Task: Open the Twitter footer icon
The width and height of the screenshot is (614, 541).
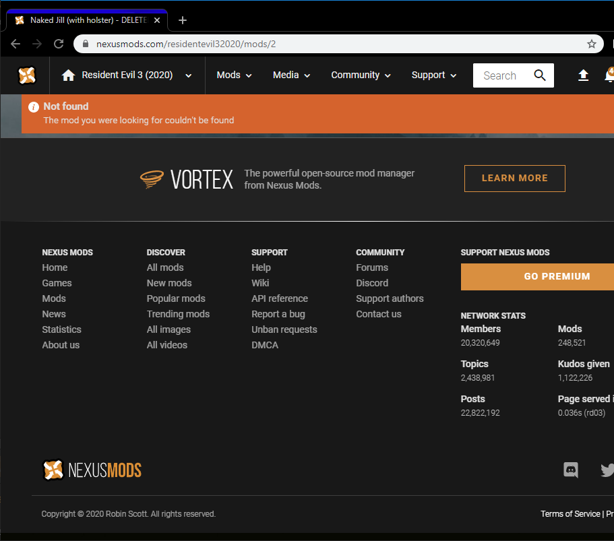Action: coord(607,470)
